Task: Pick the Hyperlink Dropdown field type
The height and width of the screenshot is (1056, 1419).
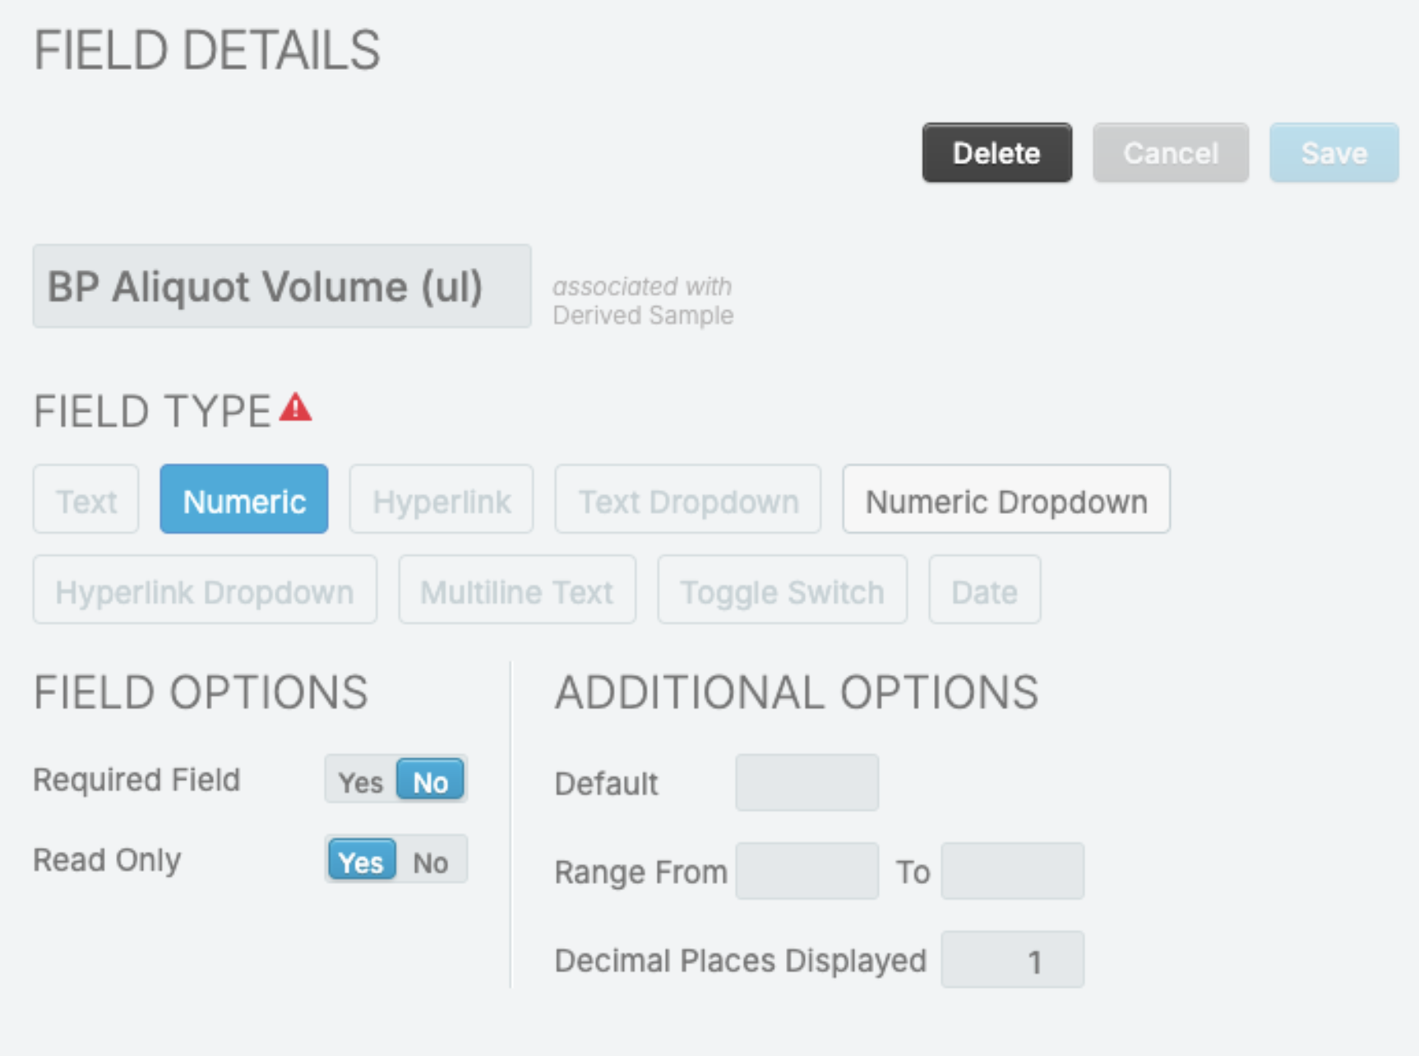Action: [205, 591]
